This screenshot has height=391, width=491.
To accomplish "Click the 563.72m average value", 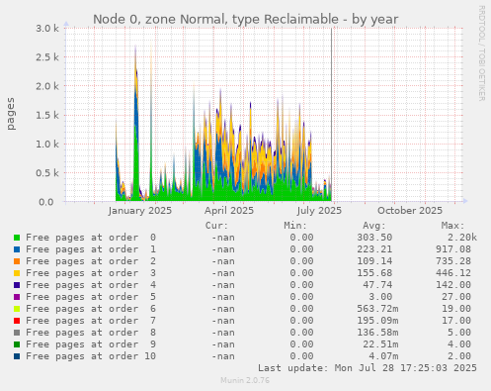I will (377, 309).
